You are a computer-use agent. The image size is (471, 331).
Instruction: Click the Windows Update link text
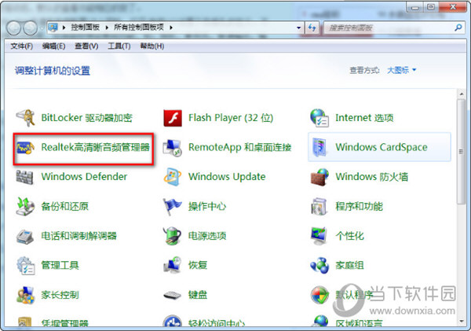coord(227,177)
